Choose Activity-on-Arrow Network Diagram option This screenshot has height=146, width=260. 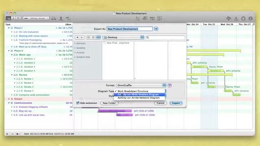(139, 98)
